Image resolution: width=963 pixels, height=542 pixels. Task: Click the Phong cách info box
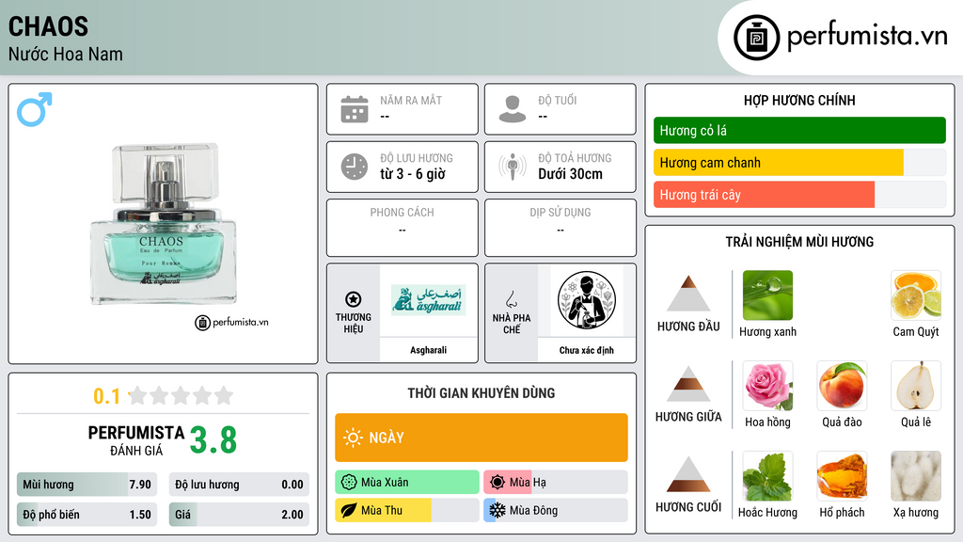tap(403, 228)
